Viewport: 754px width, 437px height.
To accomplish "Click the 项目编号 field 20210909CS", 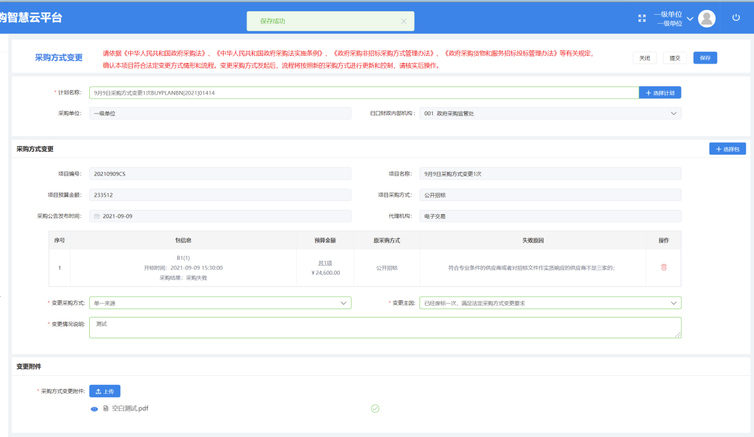I will 220,174.
